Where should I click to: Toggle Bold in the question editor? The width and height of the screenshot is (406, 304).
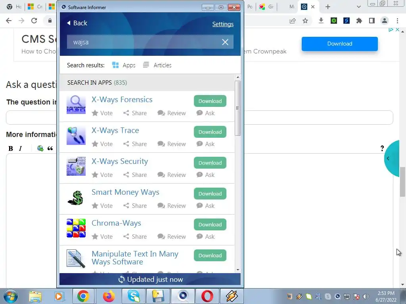click(11, 148)
